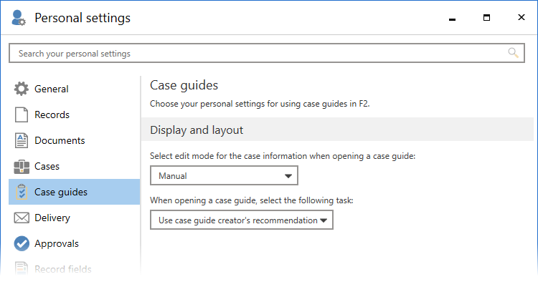Viewport: 538px width, 297px height.
Task: Click the Case guides clipboard icon
Action: [x=22, y=192]
